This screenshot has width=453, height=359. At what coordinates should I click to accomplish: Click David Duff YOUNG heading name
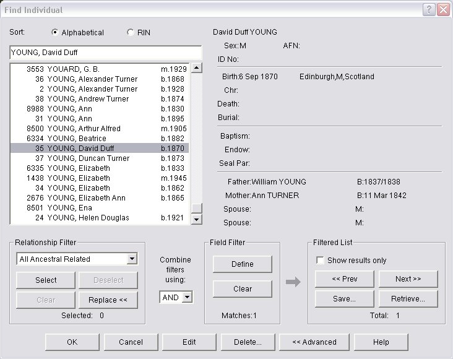click(x=245, y=32)
